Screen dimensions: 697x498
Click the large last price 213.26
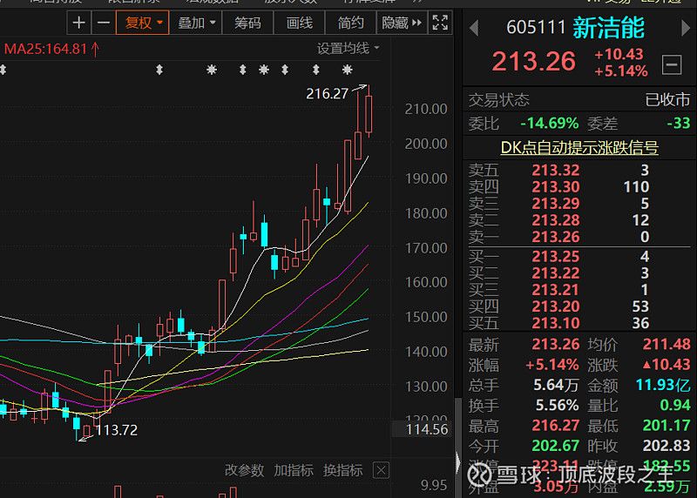[x=533, y=61]
